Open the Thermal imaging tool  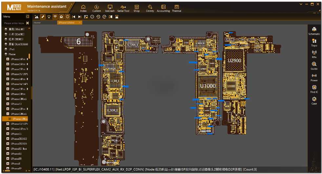pyautogui.click(x=177, y=8)
